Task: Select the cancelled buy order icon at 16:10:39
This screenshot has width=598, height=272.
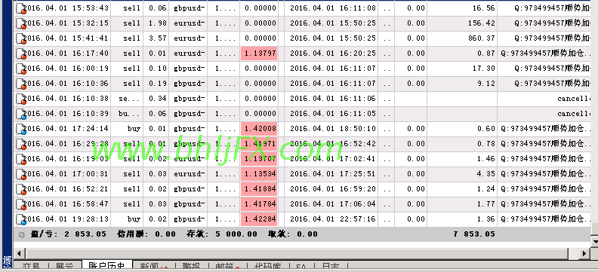Action: coord(21,114)
